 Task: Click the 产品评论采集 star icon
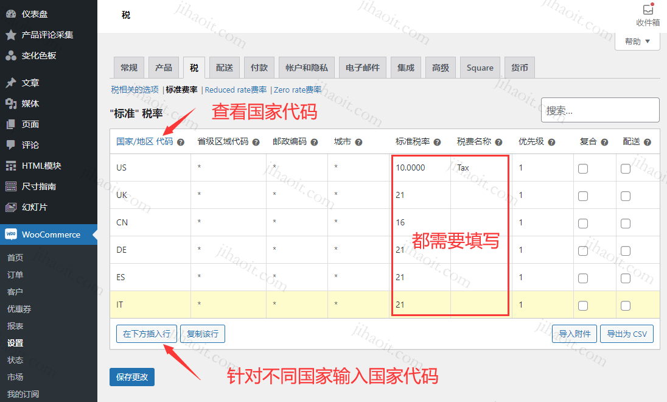[11, 35]
